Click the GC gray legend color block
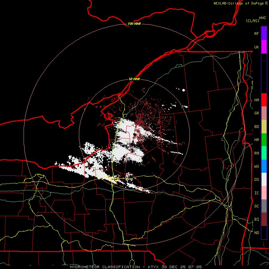Image resolution: width=269 pixels, height=269 pixels. (x=264, y=206)
